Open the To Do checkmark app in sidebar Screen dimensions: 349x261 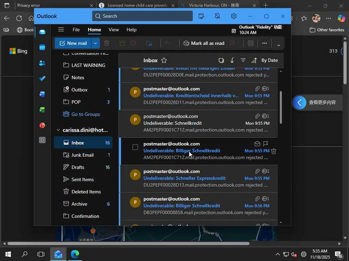(x=42, y=78)
